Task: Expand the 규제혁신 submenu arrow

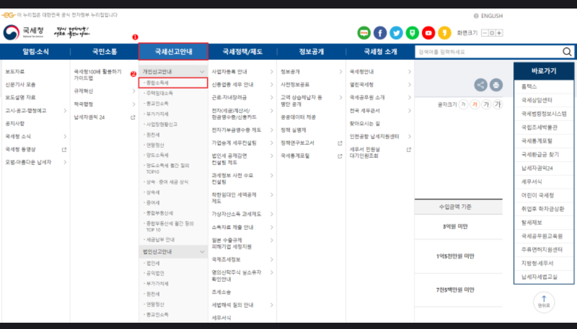Action: pyautogui.click(x=133, y=91)
